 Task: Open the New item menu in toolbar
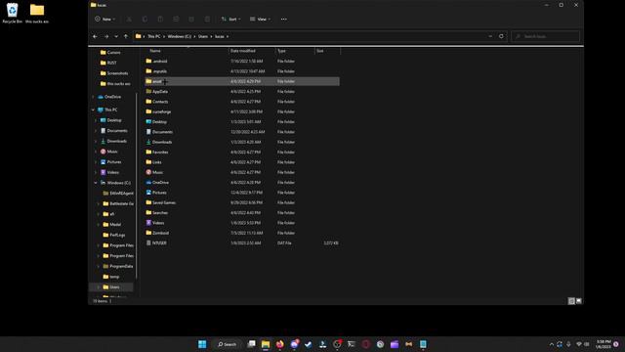click(104, 20)
